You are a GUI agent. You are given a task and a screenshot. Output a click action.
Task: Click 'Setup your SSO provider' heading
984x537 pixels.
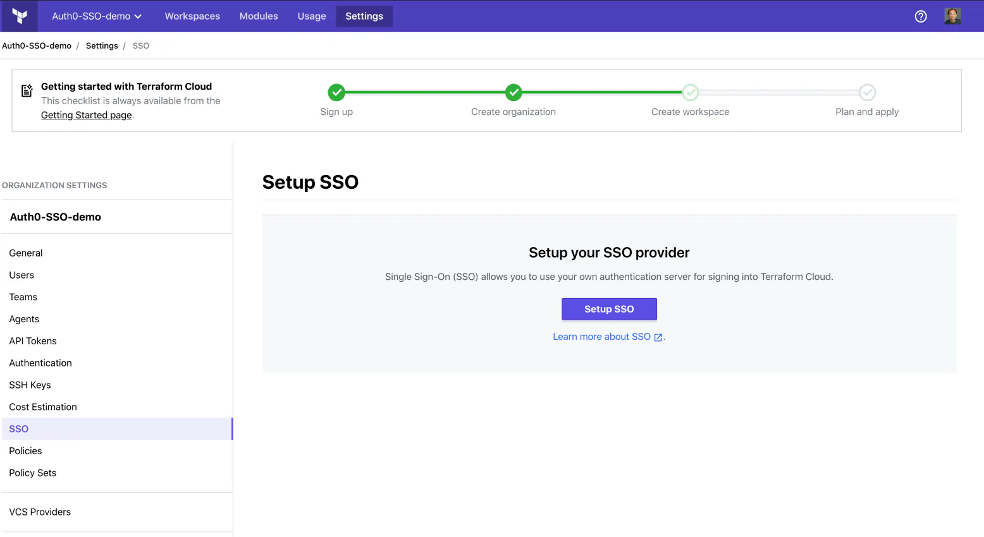(x=609, y=253)
